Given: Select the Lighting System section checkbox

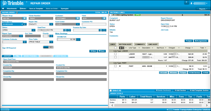Looking at the screenshot, I should 111,15.
